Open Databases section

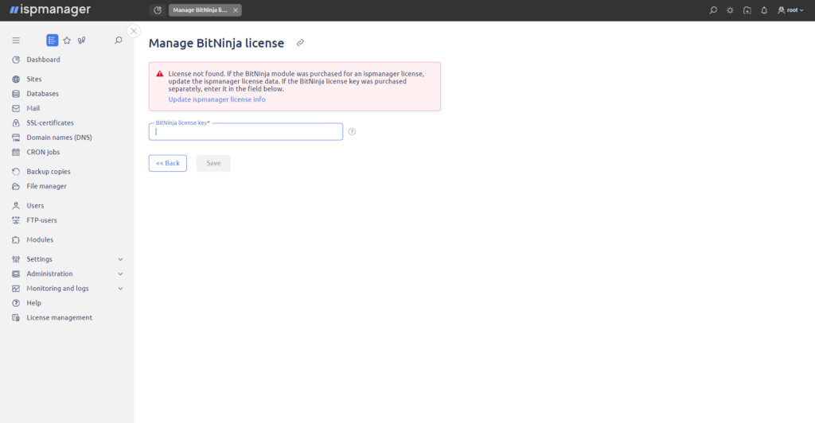(43, 94)
